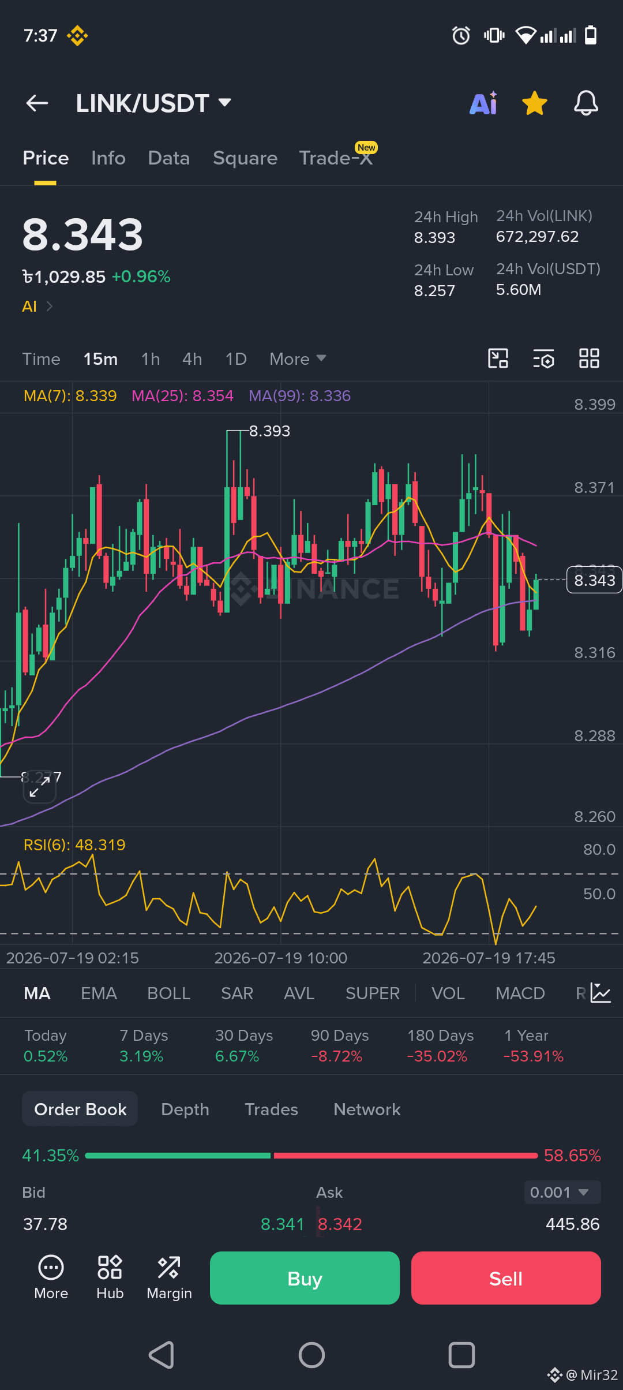This screenshot has width=623, height=1390.
Task: Toggle the AVL indicator
Action: click(x=299, y=993)
